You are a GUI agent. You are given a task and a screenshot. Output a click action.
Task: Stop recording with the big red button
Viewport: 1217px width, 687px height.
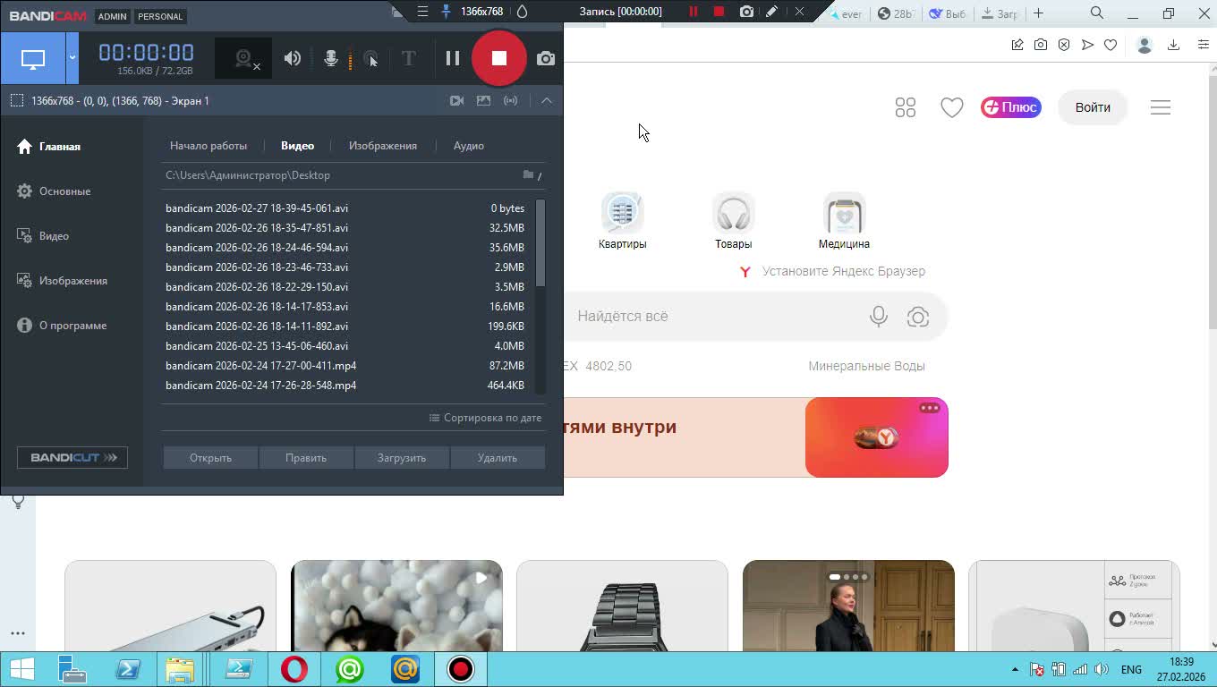coord(499,59)
